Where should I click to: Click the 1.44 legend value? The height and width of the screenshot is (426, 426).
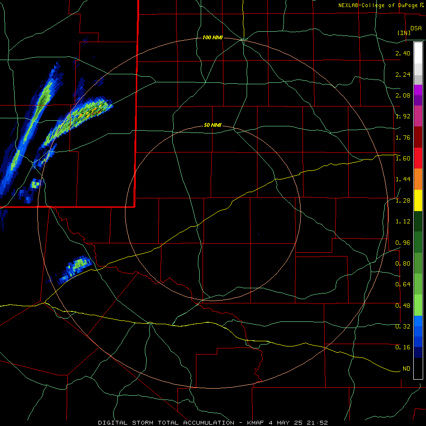click(x=403, y=179)
